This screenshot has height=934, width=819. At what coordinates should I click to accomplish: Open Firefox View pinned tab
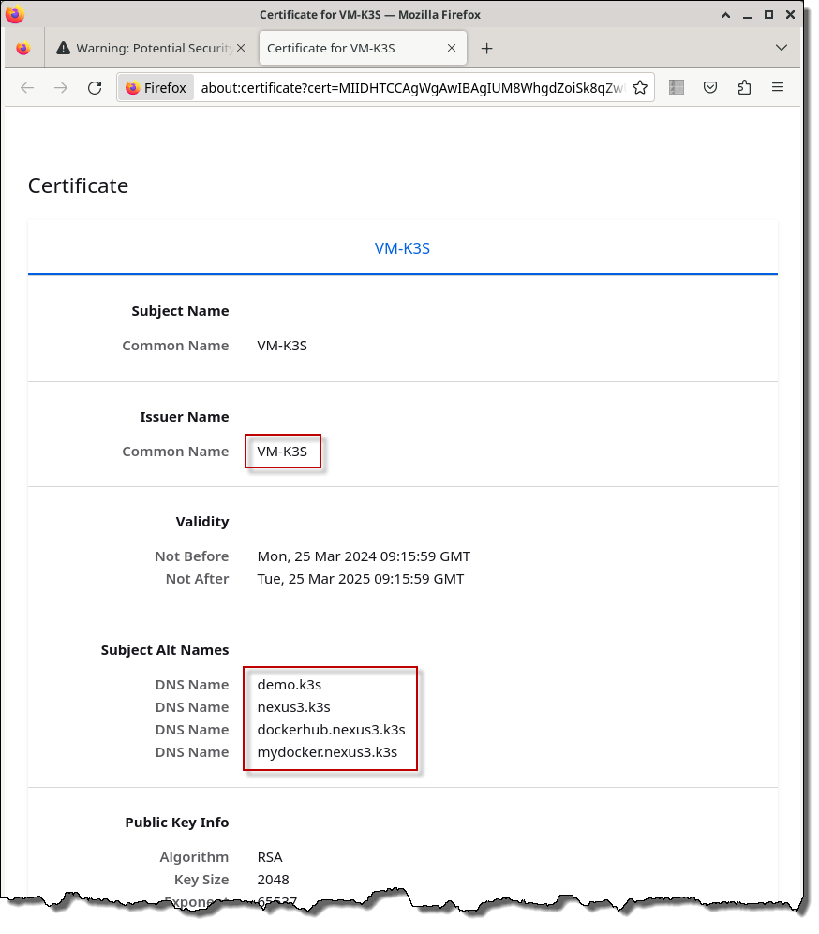tap(23, 49)
